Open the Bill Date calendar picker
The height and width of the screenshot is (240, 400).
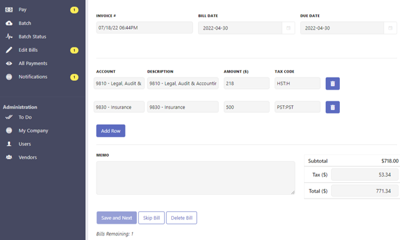coord(288,28)
